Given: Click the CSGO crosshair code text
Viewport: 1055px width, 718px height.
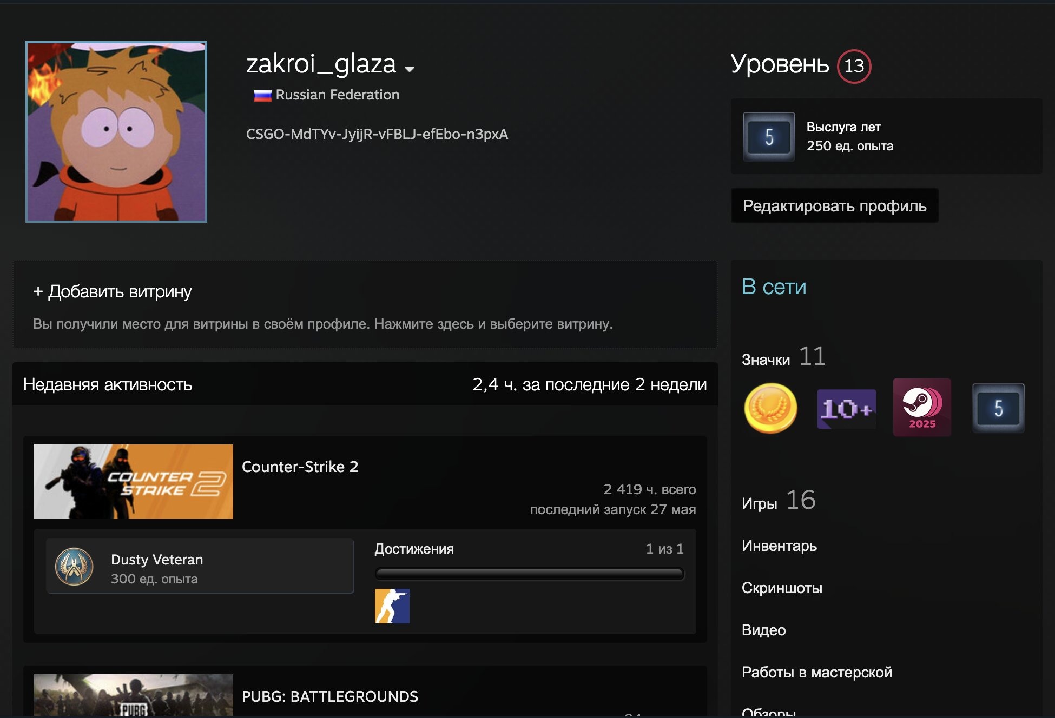Looking at the screenshot, I should (377, 134).
